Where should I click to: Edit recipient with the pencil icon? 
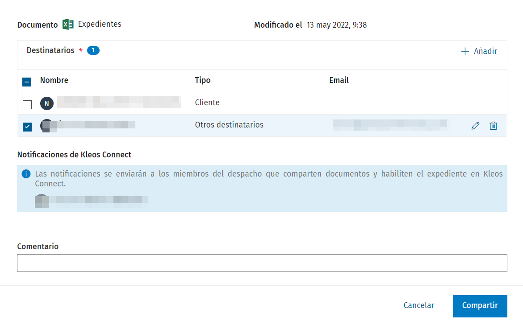pos(475,126)
